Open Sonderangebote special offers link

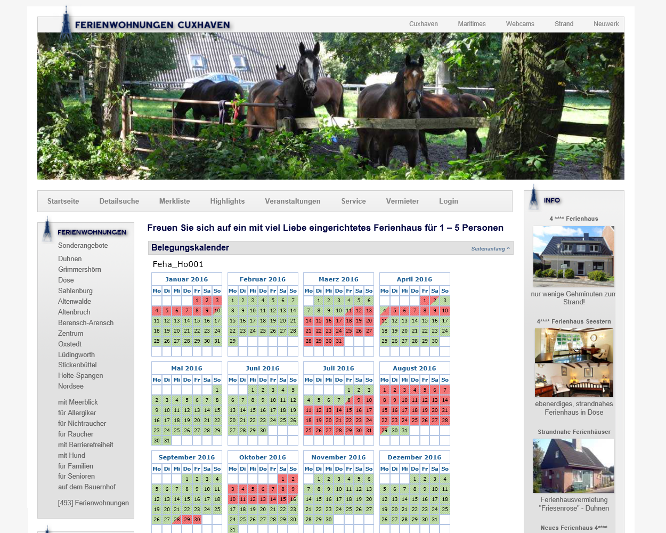83,246
